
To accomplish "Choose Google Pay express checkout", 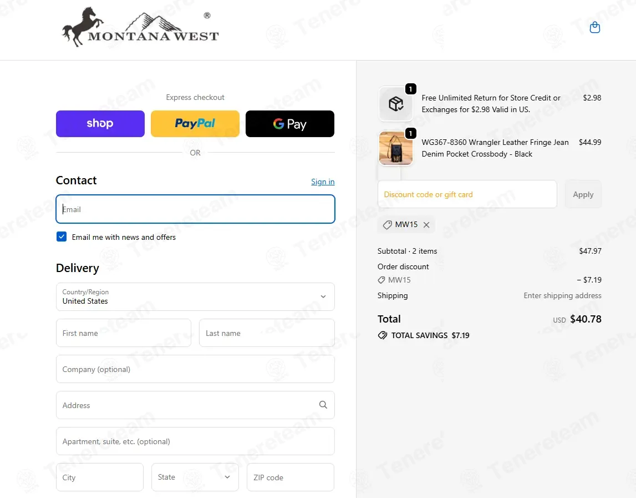I will coord(290,123).
